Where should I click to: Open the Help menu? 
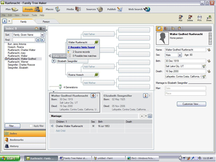(x=42, y=15)
